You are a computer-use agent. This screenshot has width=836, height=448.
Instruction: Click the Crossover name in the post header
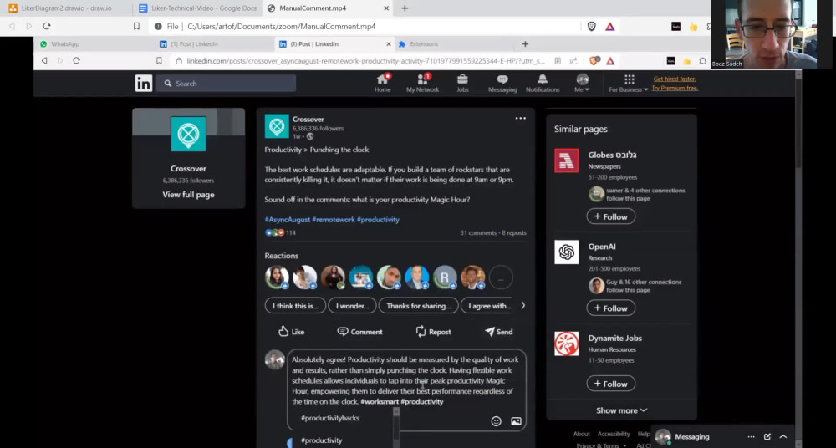(308, 120)
